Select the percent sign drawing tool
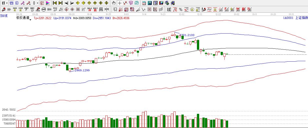 180,10
